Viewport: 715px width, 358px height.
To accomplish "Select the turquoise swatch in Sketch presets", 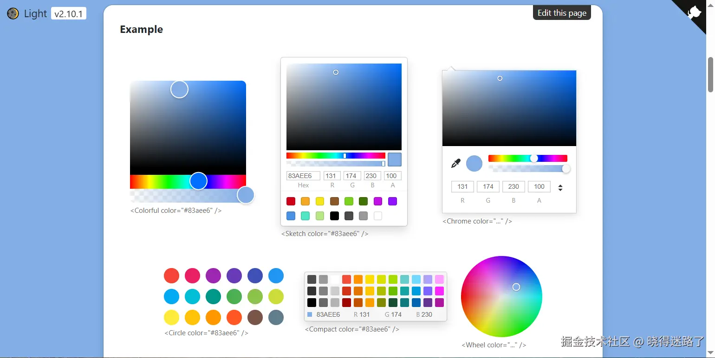I will (x=305, y=216).
